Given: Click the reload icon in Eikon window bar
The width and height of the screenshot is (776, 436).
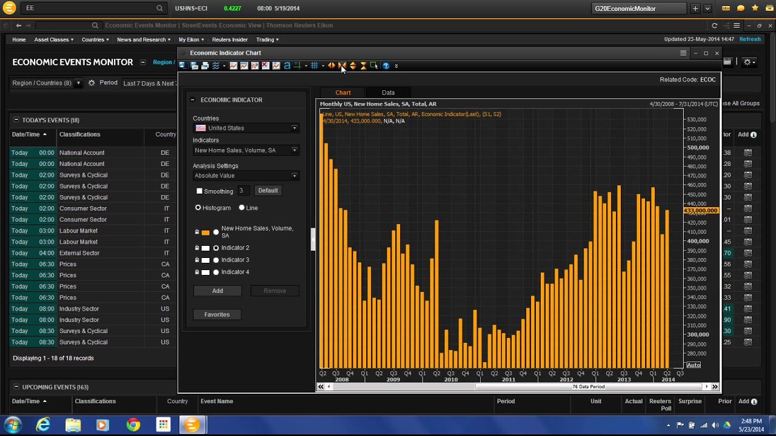Looking at the screenshot, I should click(715, 25).
